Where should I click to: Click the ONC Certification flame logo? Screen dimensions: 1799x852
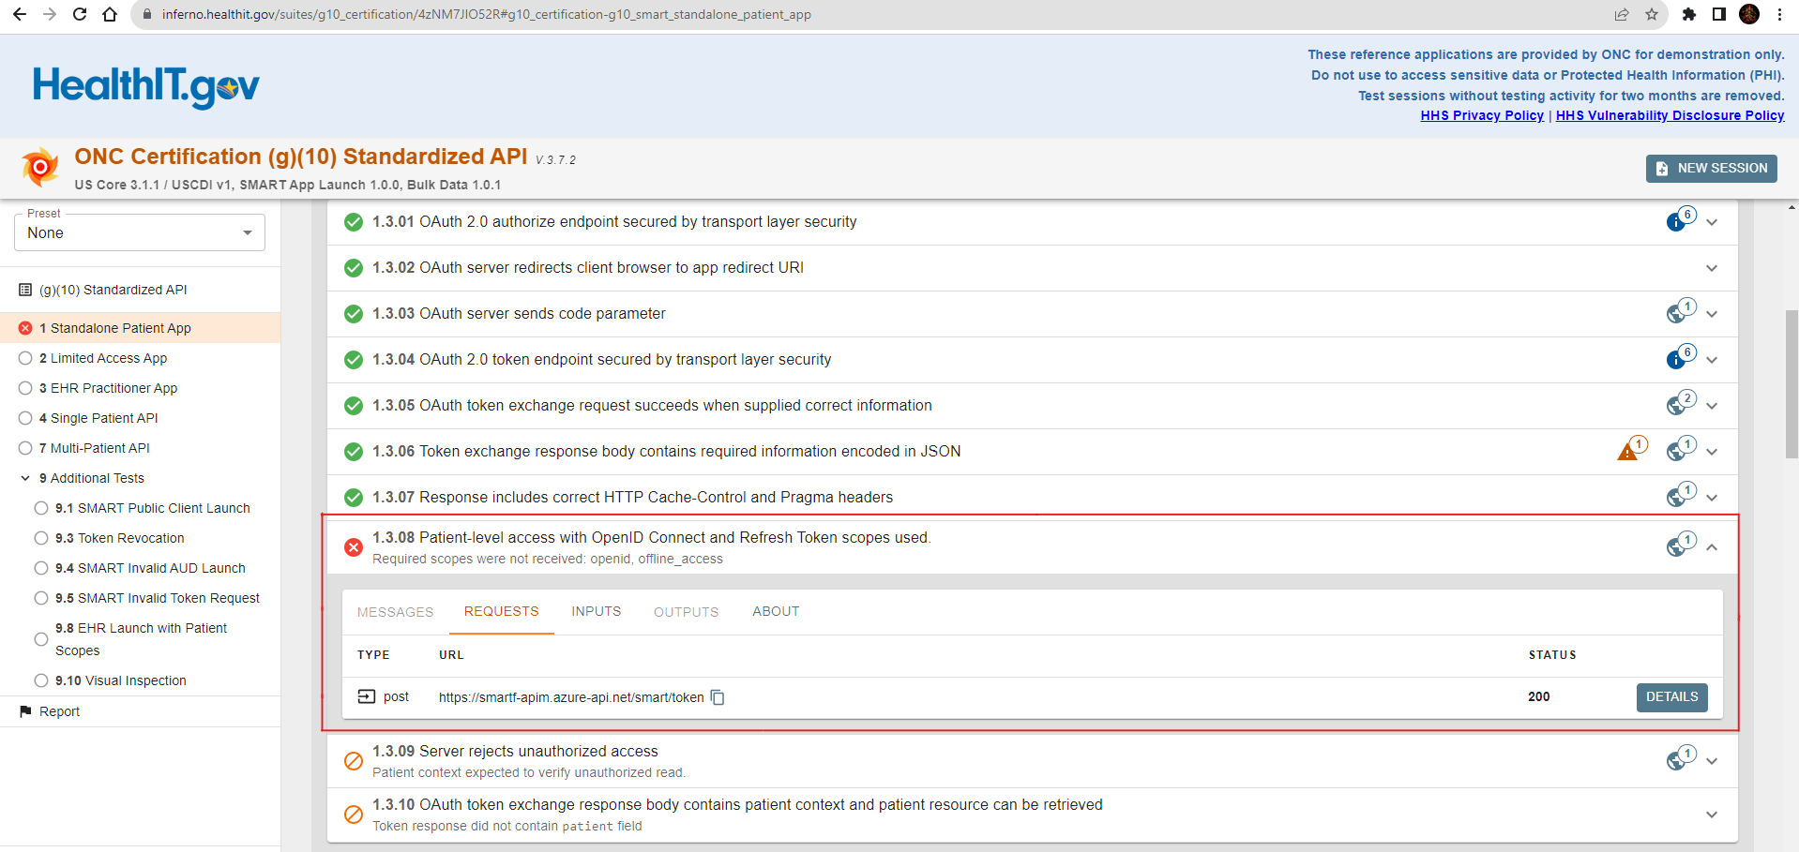[39, 166]
